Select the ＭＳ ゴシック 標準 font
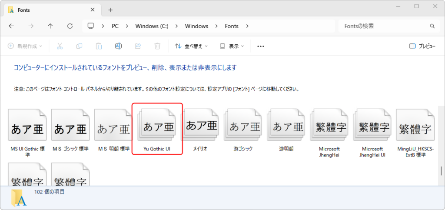The width and height of the screenshot is (445, 210). click(71, 130)
